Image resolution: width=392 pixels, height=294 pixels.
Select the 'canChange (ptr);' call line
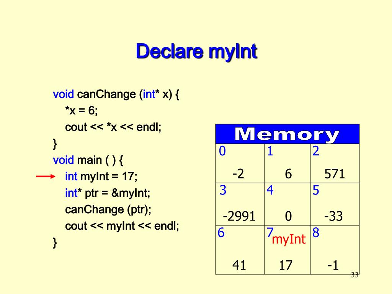tap(108, 210)
